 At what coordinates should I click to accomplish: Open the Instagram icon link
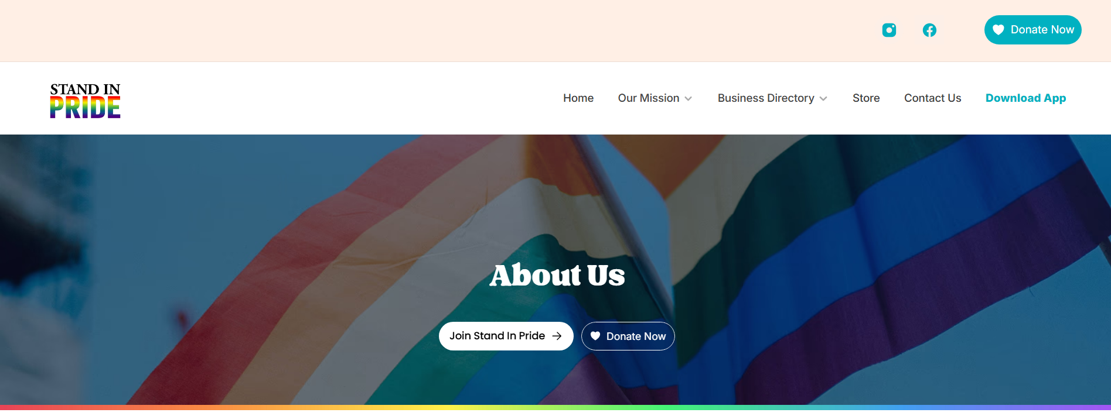[x=889, y=30]
